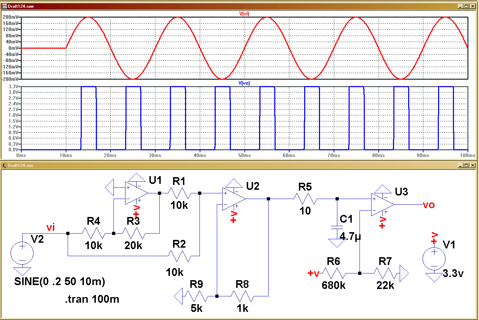Click 200mV axis label on upper plot
Screen dimensions: 479x320
click(x=11, y=17)
